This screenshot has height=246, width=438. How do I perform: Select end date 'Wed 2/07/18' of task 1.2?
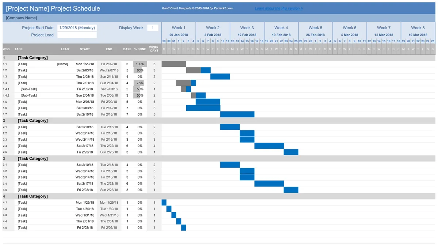[109, 70]
